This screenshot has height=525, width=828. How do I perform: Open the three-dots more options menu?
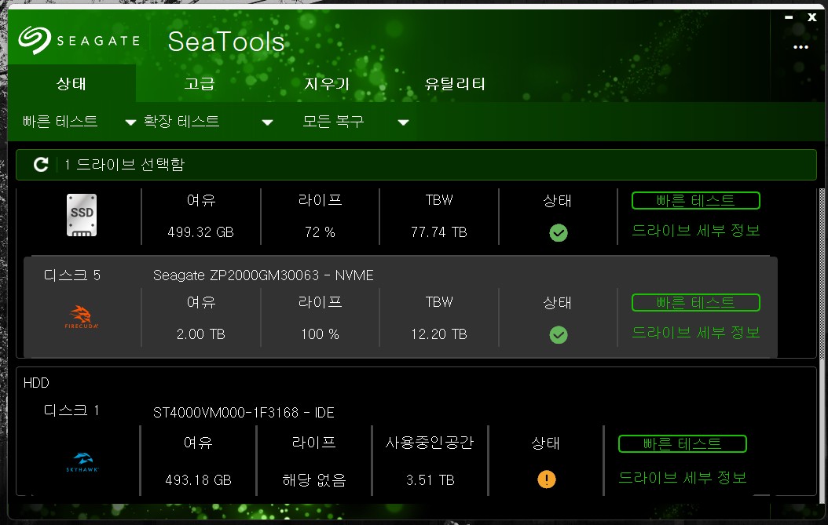point(801,47)
